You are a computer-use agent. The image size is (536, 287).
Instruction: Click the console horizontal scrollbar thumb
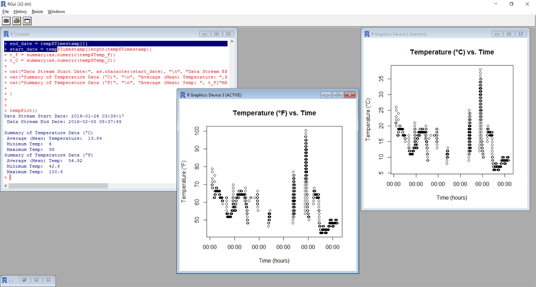pyautogui.click(x=58, y=186)
